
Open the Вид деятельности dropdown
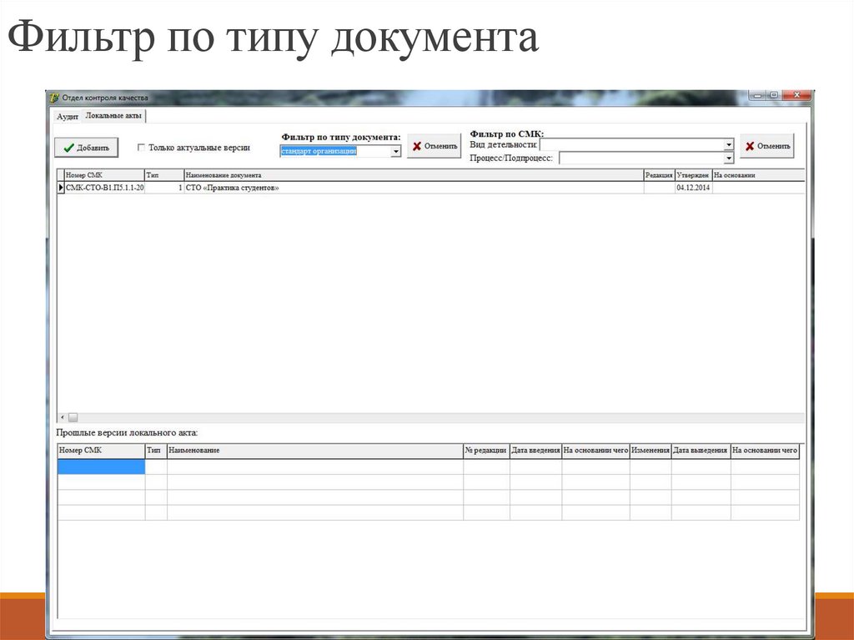coord(729,144)
